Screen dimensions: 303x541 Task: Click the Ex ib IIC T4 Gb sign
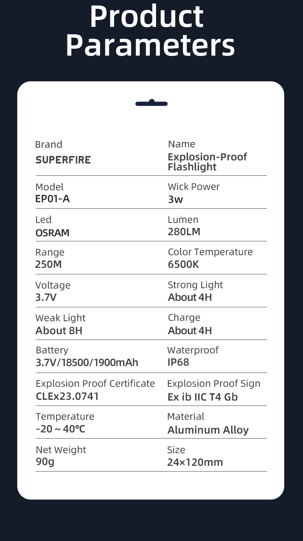pyautogui.click(x=203, y=397)
